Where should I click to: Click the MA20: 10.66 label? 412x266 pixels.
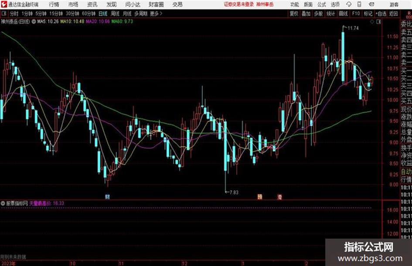click(x=98, y=21)
